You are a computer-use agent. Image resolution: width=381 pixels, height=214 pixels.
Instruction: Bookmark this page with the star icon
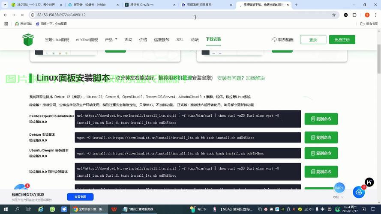click(x=334, y=15)
